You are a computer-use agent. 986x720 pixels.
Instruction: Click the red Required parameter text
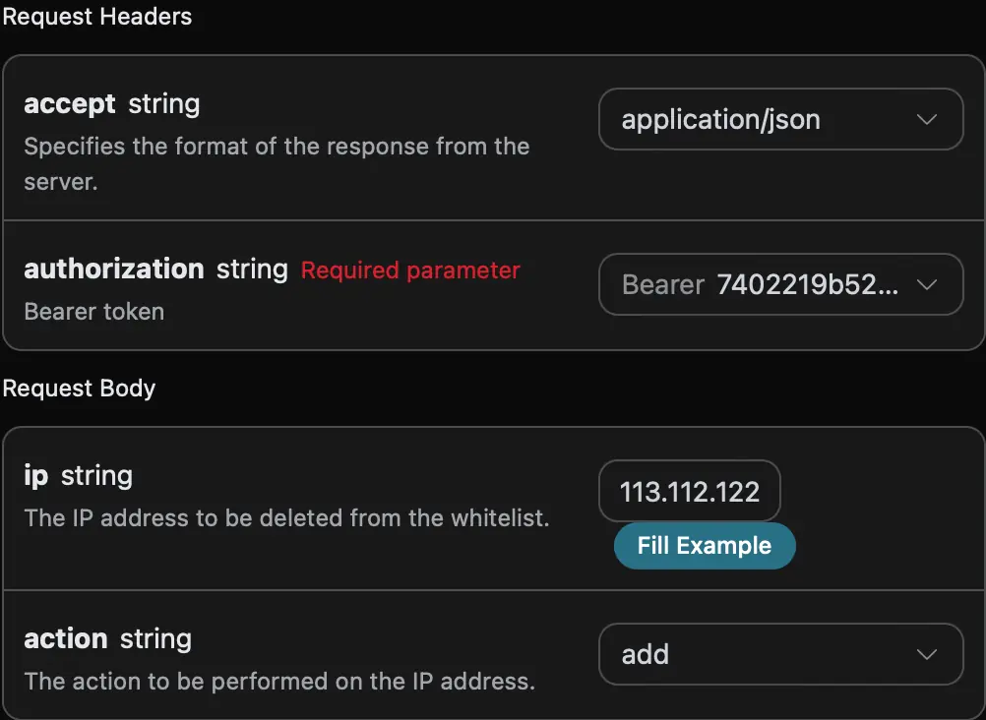point(410,270)
